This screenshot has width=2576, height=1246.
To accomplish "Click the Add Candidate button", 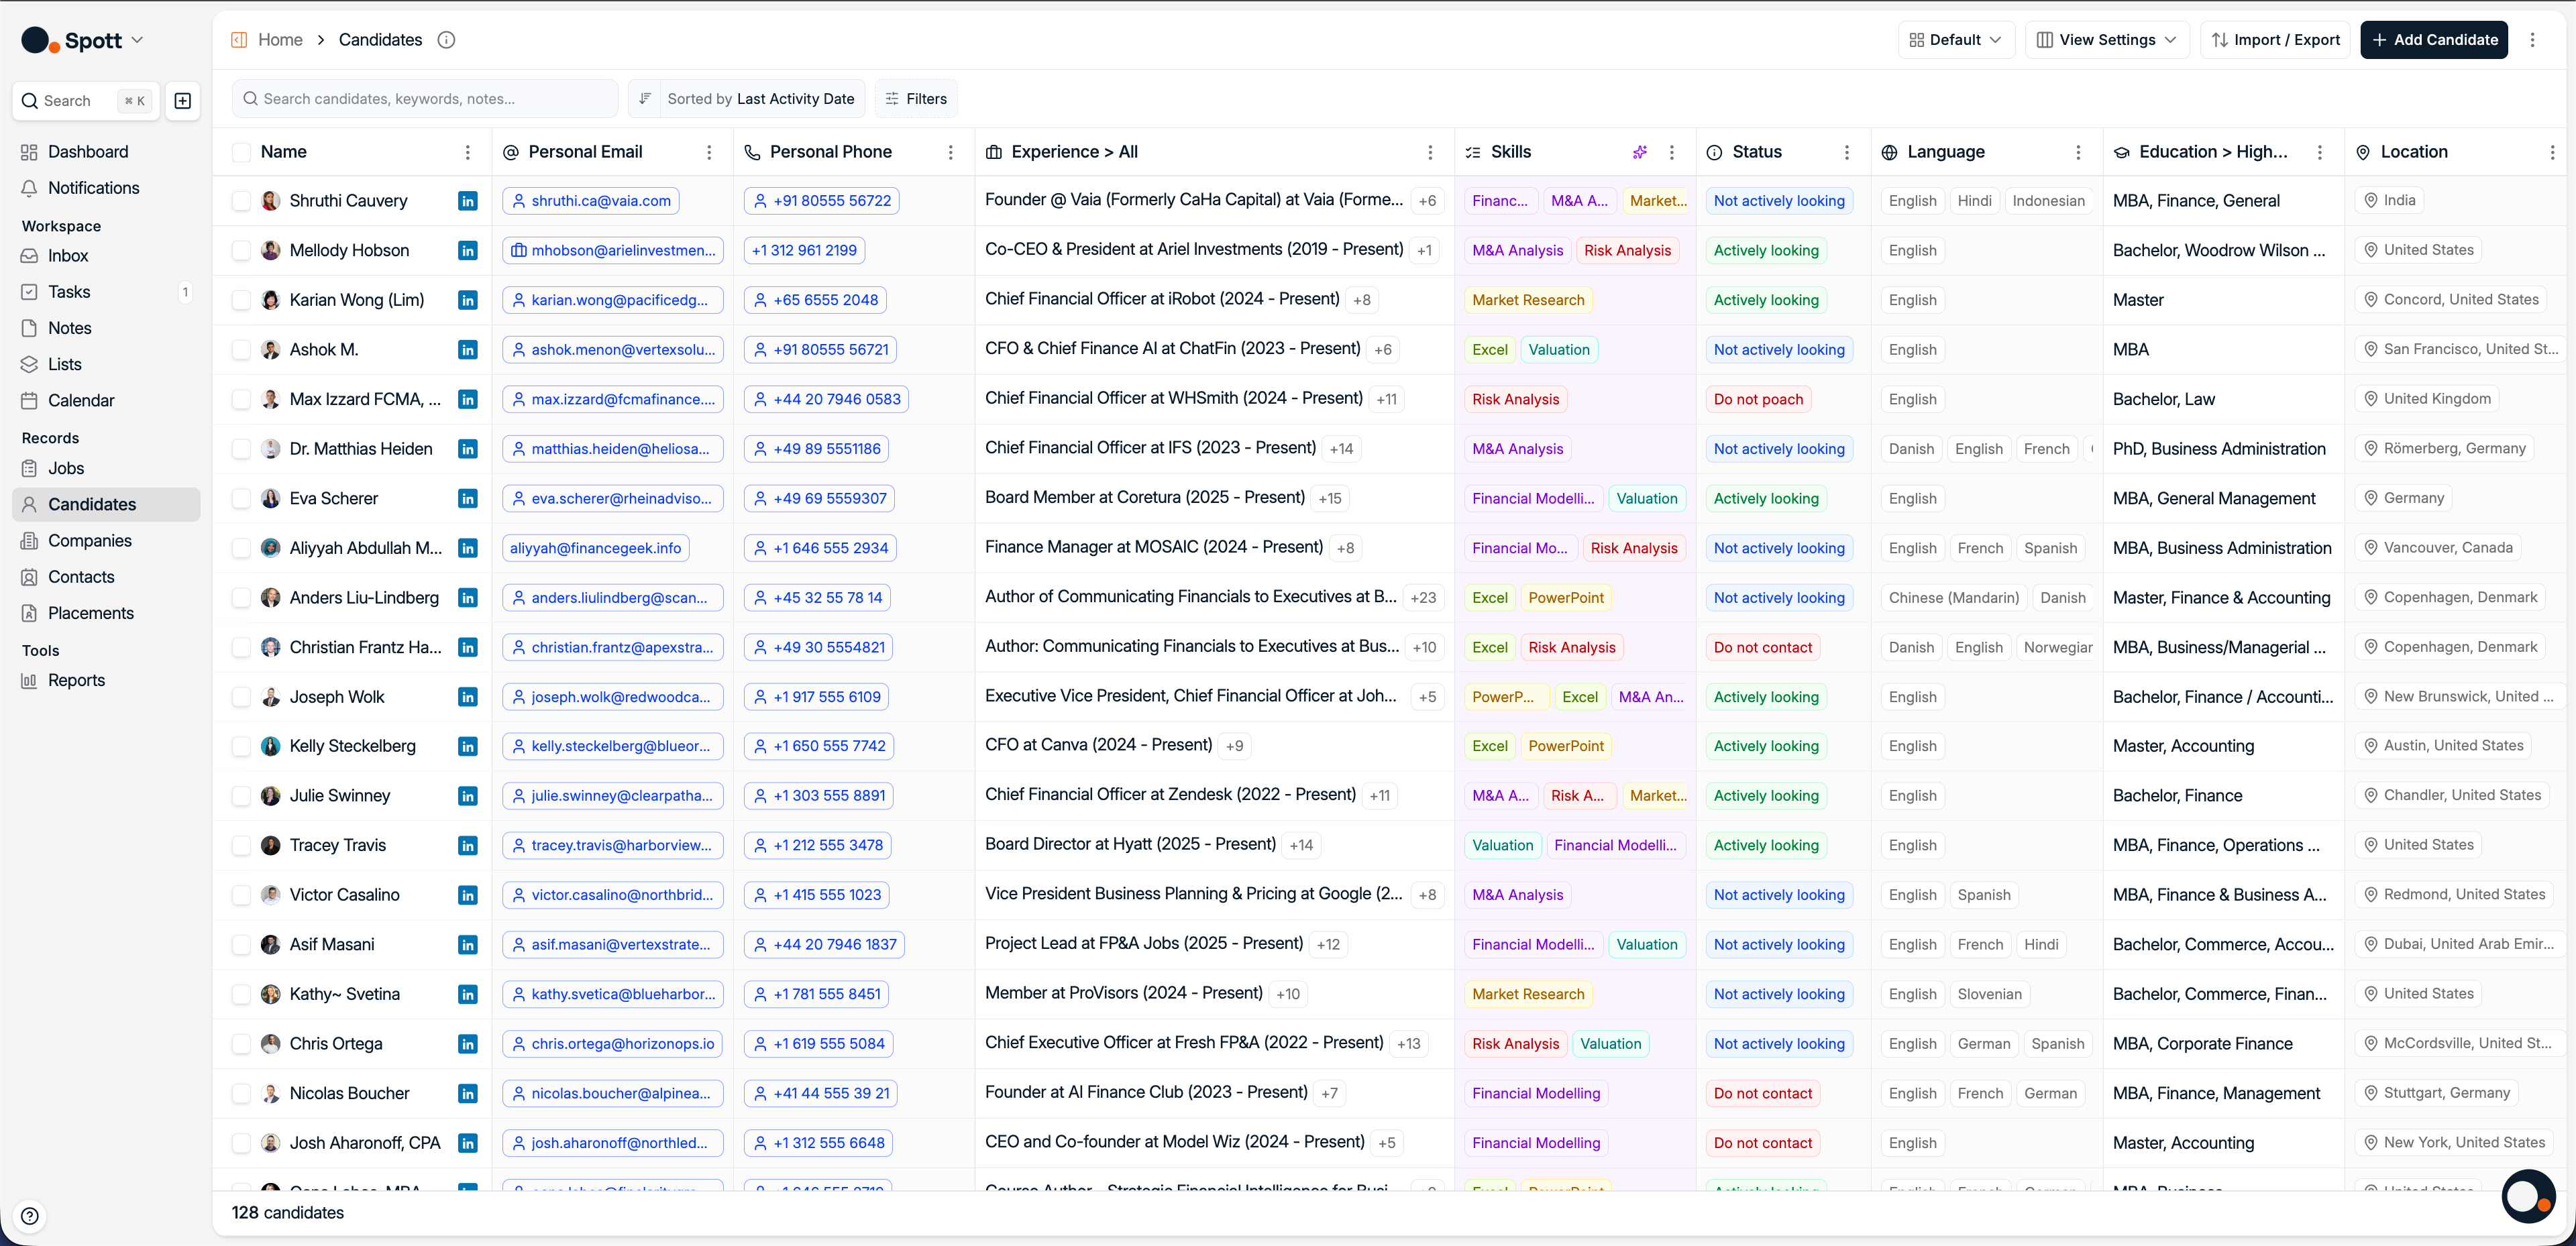I will coord(2434,39).
